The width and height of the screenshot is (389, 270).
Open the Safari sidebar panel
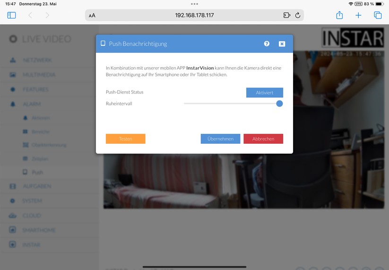pyautogui.click(x=11, y=16)
